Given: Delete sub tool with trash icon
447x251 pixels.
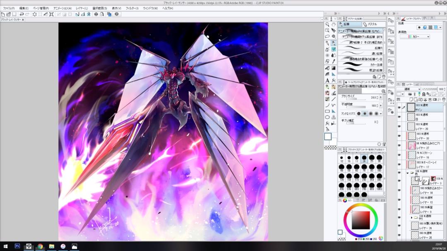Looking at the screenshot, I should coord(384,77).
